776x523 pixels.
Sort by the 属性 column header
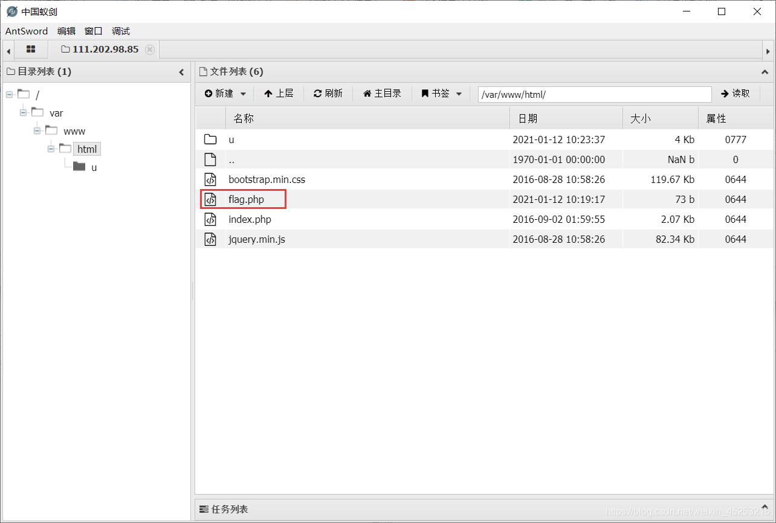(735, 119)
